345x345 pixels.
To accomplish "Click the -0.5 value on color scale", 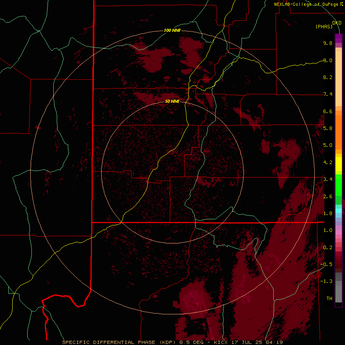I will click(x=327, y=264).
